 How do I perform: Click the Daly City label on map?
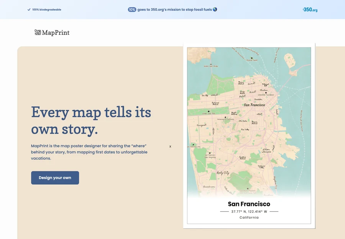[x=223, y=173]
